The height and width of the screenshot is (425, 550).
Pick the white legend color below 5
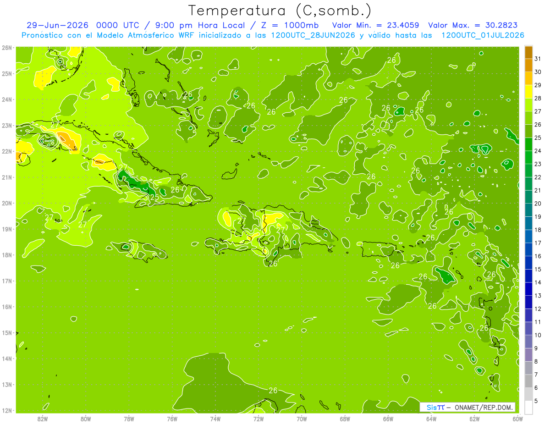click(528, 407)
